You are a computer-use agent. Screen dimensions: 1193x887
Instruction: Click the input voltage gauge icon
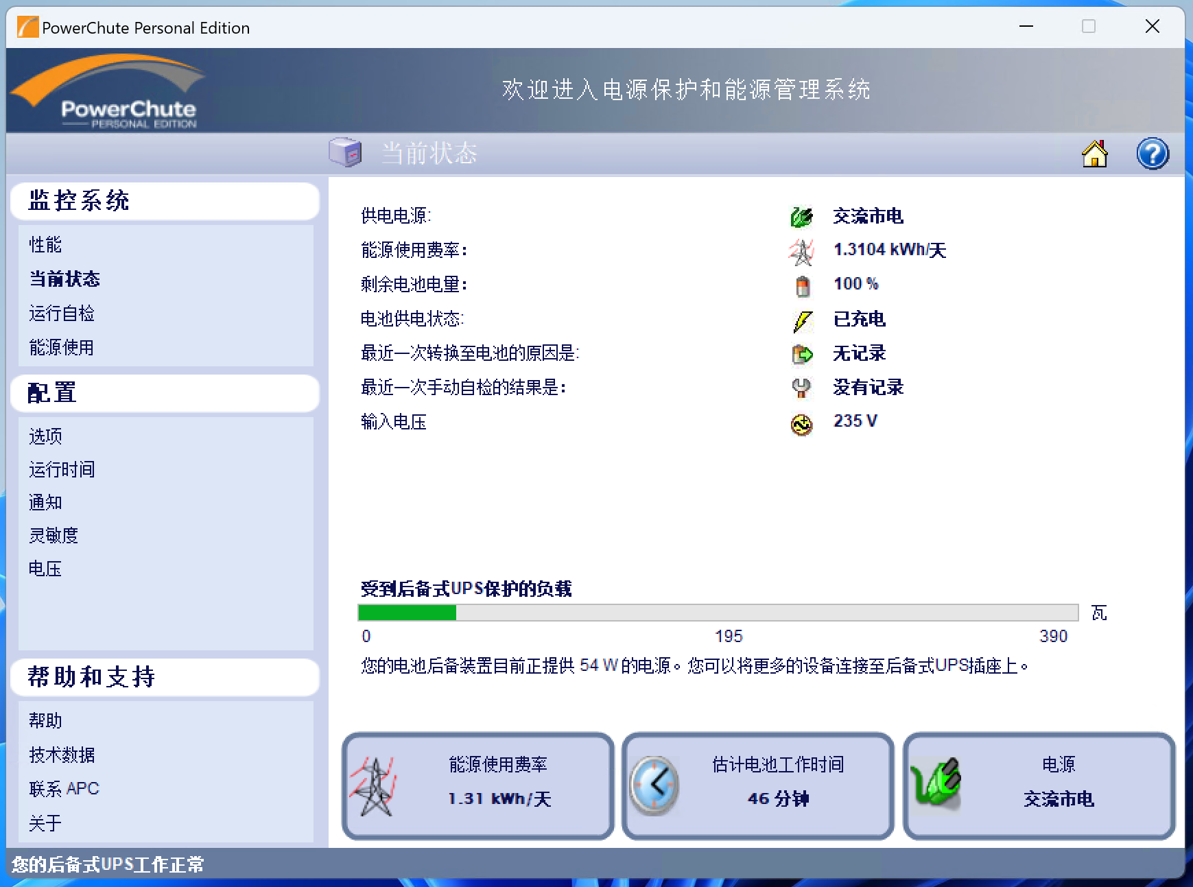tap(802, 423)
